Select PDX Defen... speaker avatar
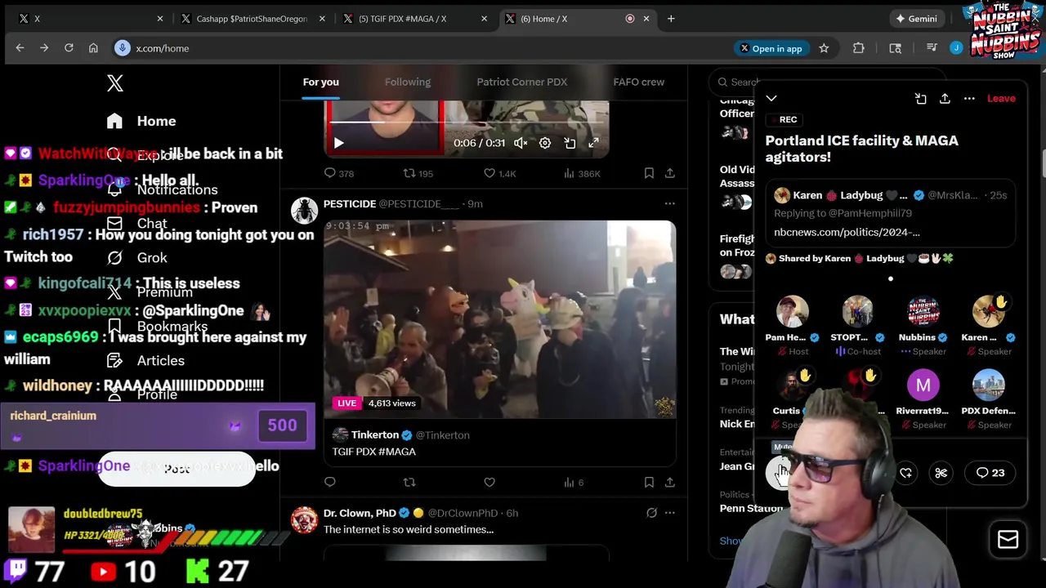The width and height of the screenshot is (1046, 588). [x=988, y=385]
